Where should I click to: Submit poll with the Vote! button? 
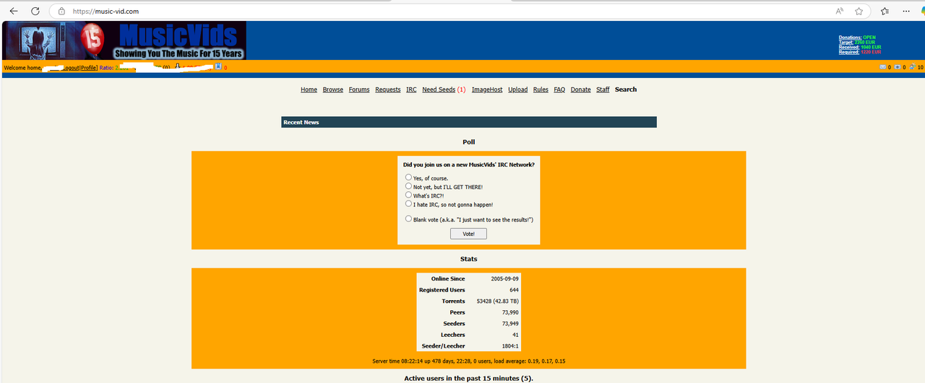[x=468, y=234]
